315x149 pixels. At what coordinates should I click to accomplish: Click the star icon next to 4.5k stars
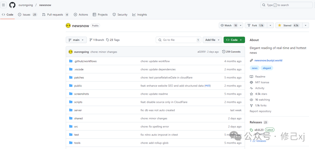click(x=251, y=94)
